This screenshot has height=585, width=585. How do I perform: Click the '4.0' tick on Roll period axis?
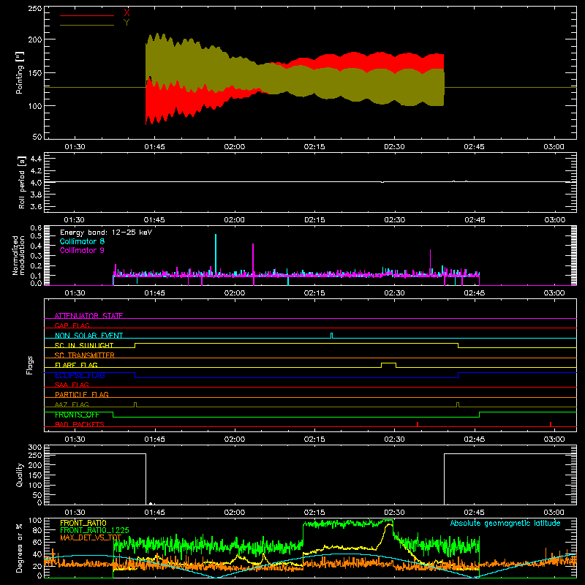click(x=36, y=183)
